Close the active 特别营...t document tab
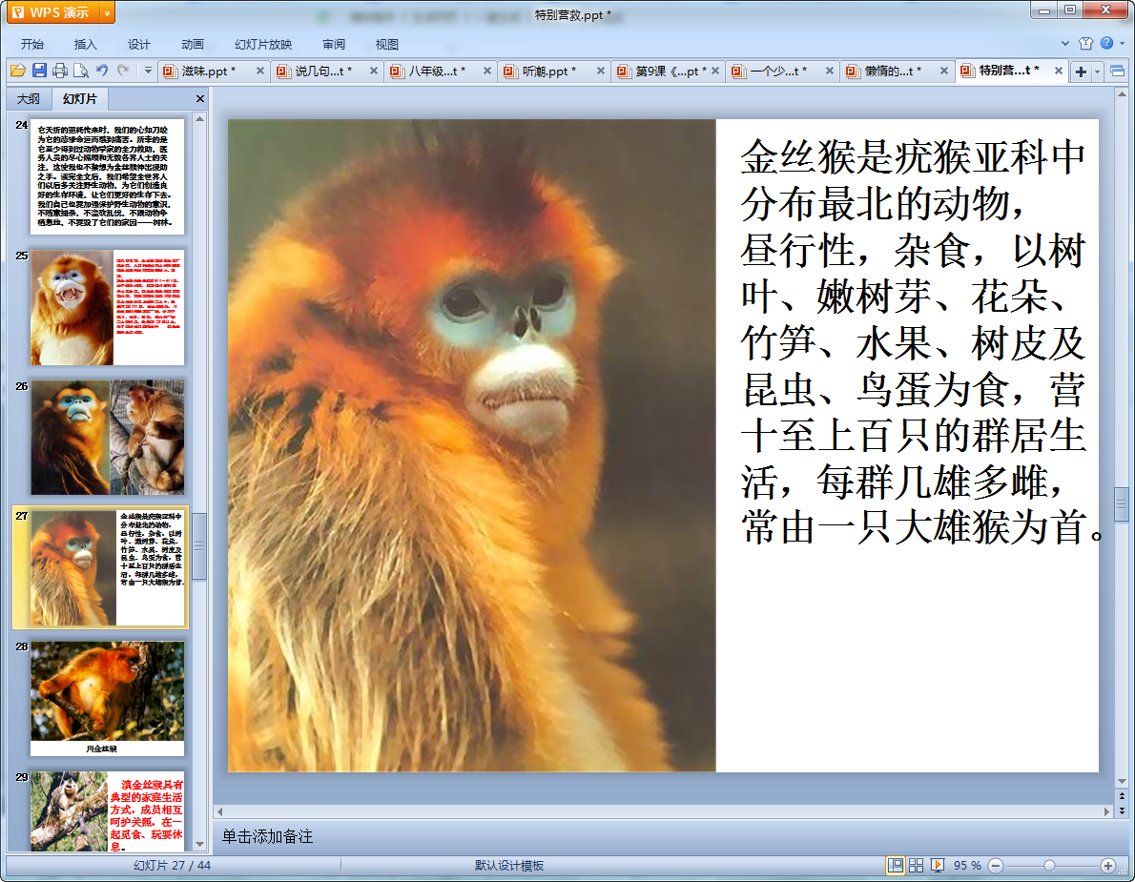 coord(1059,71)
